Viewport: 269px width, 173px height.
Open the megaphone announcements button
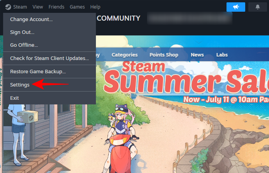[236, 7]
